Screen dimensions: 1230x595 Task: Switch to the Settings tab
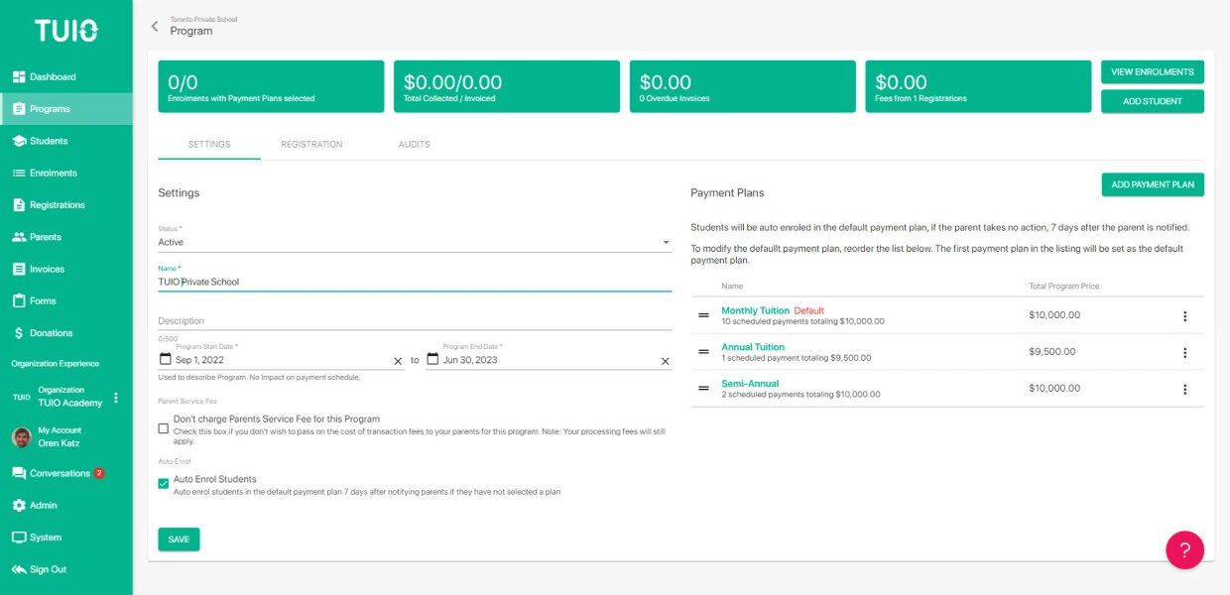point(209,145)
